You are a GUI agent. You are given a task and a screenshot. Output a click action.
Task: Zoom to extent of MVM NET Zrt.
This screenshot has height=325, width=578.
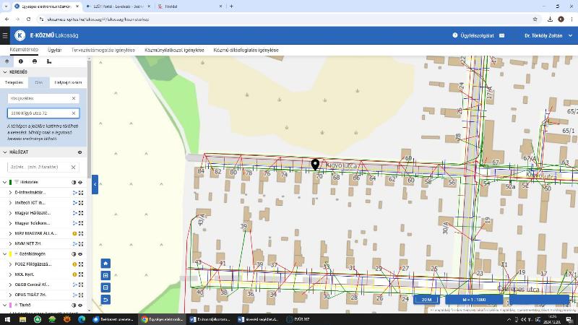tap(81, 244)
